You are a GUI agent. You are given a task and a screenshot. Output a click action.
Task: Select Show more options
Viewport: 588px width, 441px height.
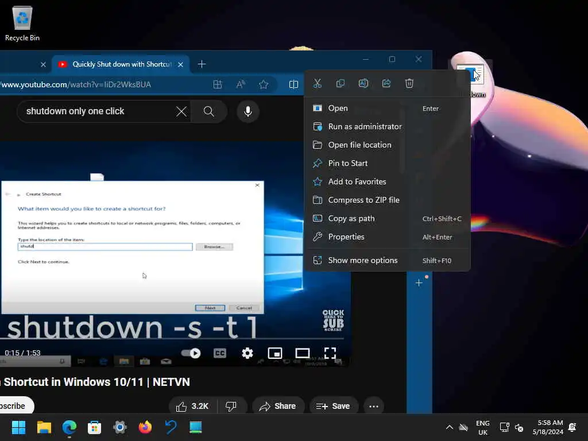pyautogui.click(x=387, y=261)
